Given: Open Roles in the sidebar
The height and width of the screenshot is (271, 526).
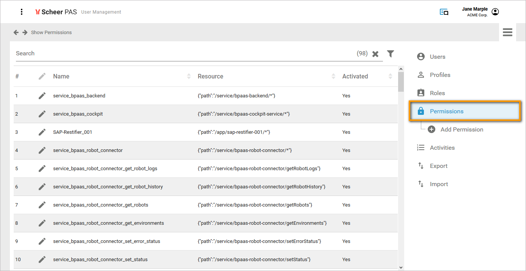Looking at the screenshot, I should [x=437, y=93].
